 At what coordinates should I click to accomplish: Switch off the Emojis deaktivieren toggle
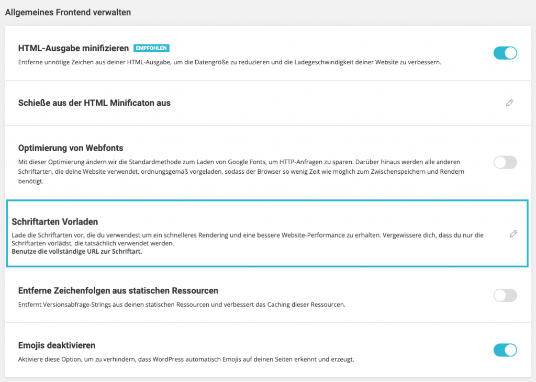point(505,350)
